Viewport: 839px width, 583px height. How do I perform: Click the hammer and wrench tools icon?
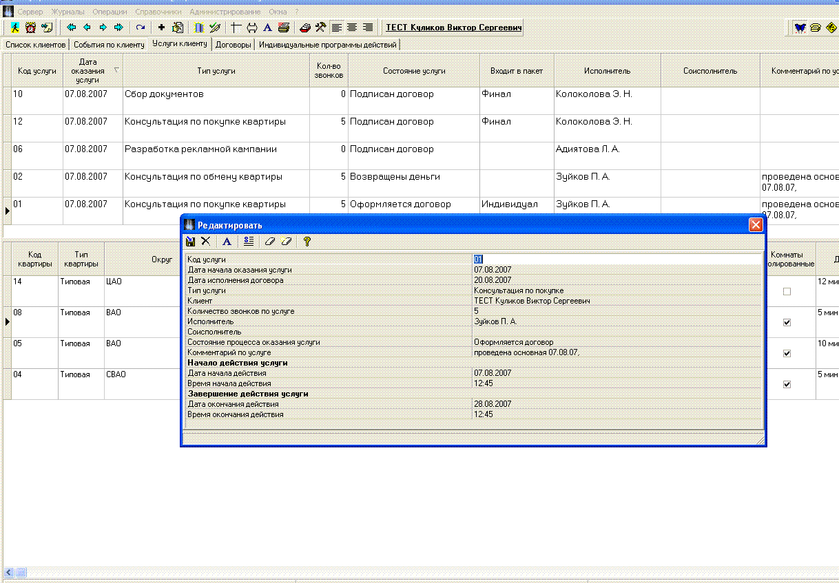pos(320,28)
